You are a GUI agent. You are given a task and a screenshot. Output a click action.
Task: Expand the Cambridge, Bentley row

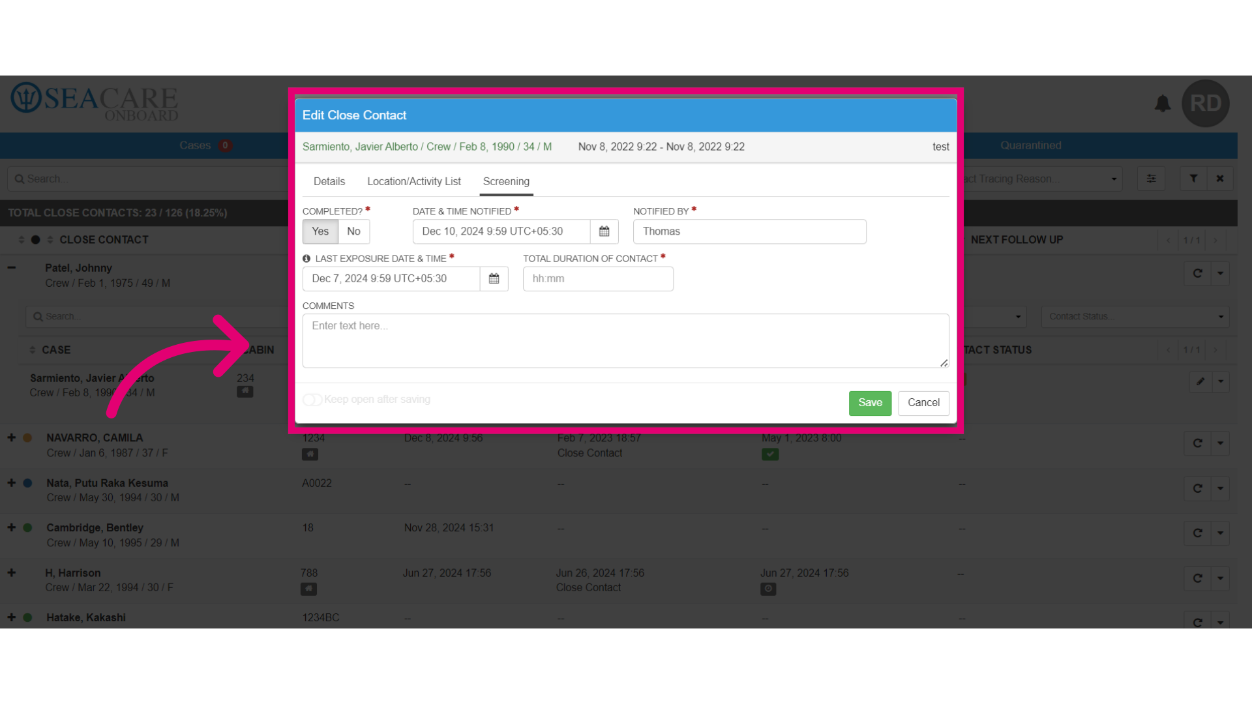point(11,527)
